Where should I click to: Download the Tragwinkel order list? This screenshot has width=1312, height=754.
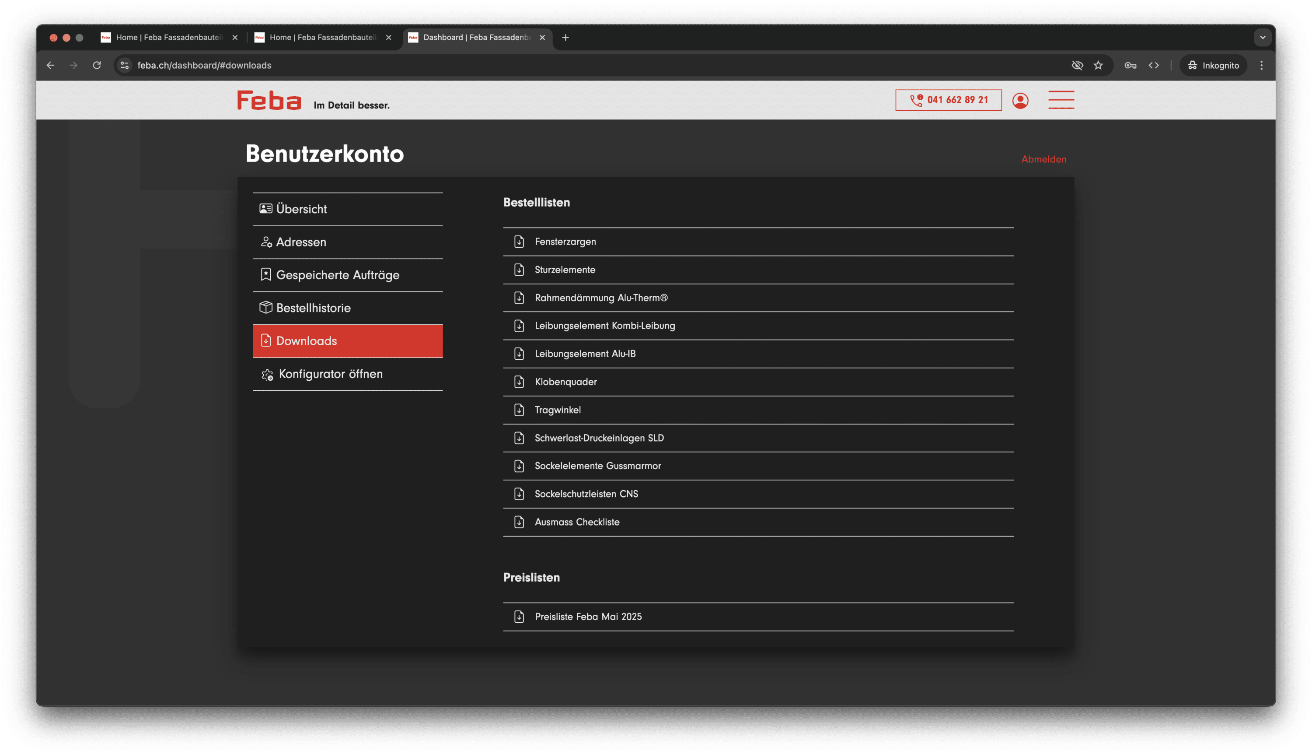pyautogui.click(x=758, y=410)
